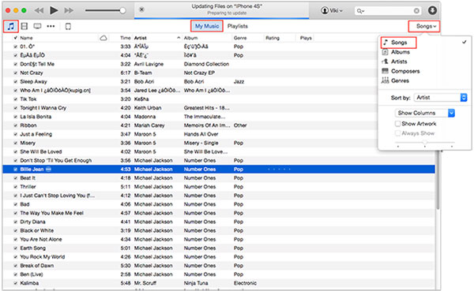This screenshot has width=474, height=291.
Task: Click the iCloud status column header
Action: point(103,38)
